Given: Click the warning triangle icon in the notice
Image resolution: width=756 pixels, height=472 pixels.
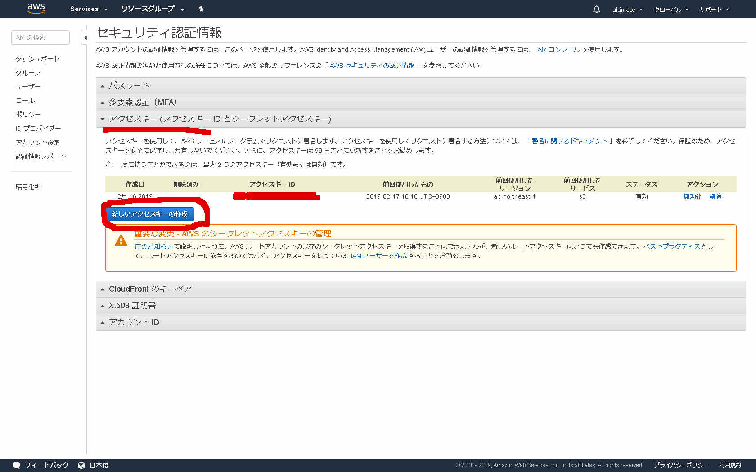Looking at the screenshot, I should coord(121,240).
